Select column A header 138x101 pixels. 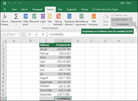tap(14, 41)
